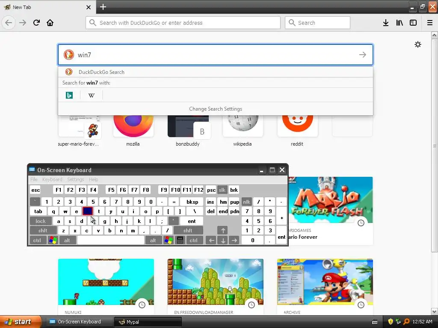Click the page scrollbar down arrow
438x328 pixels.
coord(434,311)
